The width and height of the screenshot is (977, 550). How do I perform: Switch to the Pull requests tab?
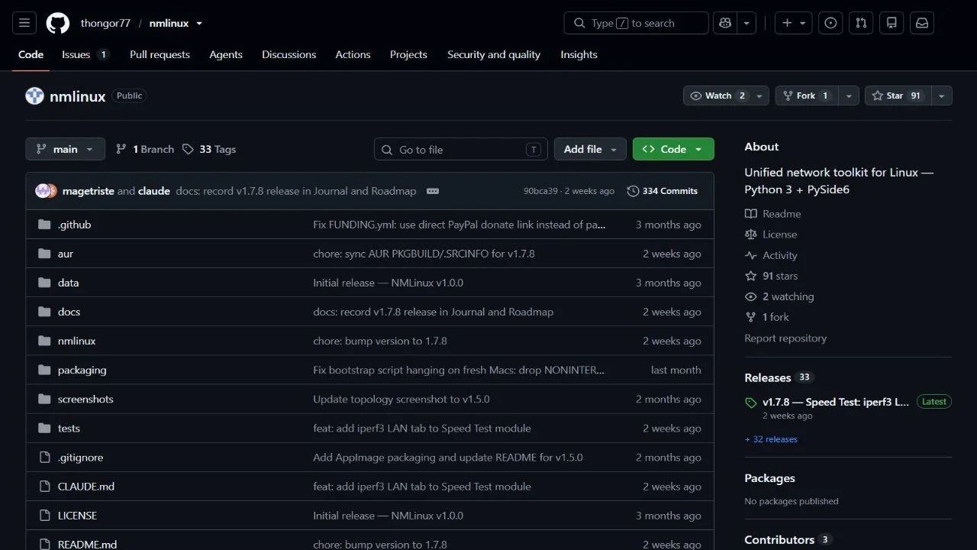tap(160, 54)
